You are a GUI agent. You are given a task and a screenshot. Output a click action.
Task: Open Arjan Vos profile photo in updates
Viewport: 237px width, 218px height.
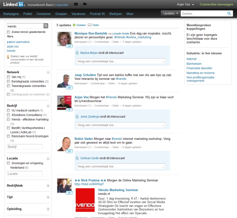[x=64, y=103]
